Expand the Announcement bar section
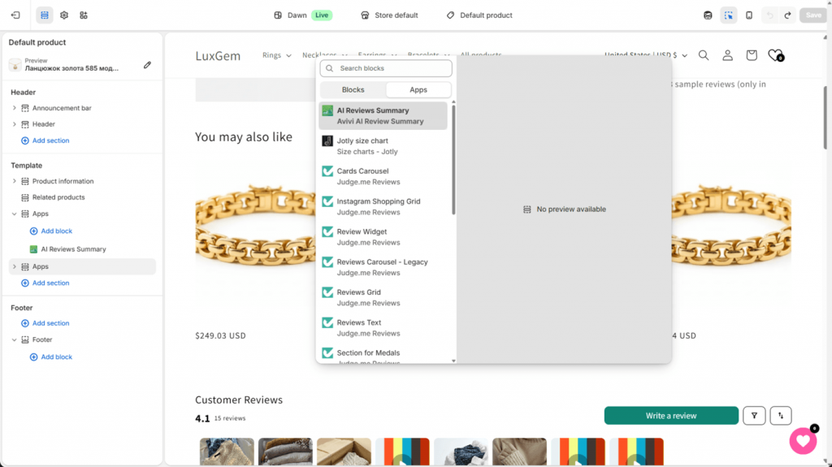This screenshot has width=832, height=467. click(x=15, y=108)
